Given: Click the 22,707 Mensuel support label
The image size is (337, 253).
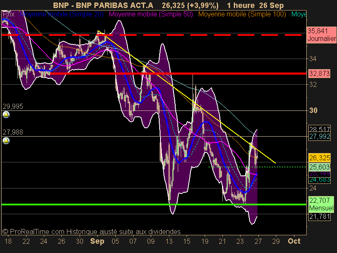Looking at the screenshot, I should [321, 204].
